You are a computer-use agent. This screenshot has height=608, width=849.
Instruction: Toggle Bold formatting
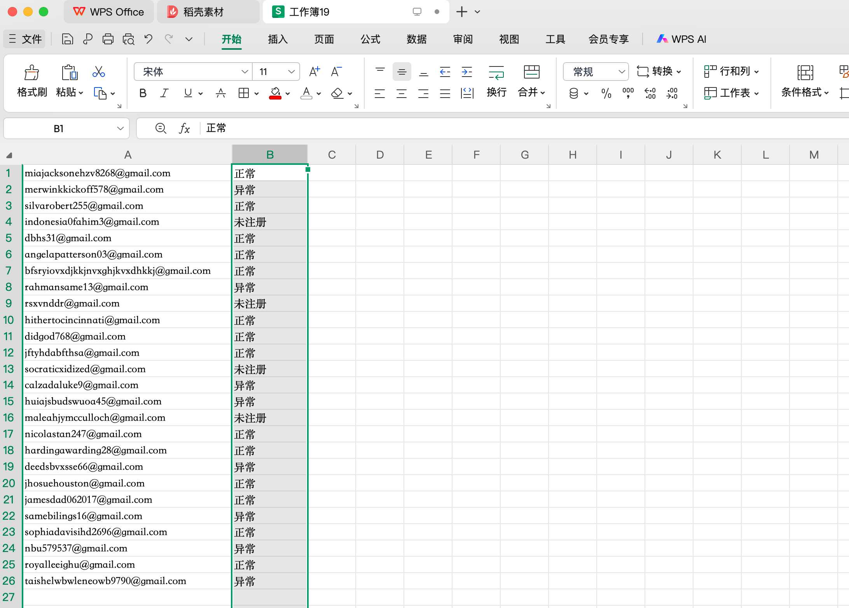pos(143,93)
